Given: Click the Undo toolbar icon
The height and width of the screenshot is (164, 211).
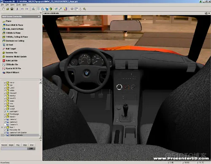Looking at the screenshot, I should point(22,9).
